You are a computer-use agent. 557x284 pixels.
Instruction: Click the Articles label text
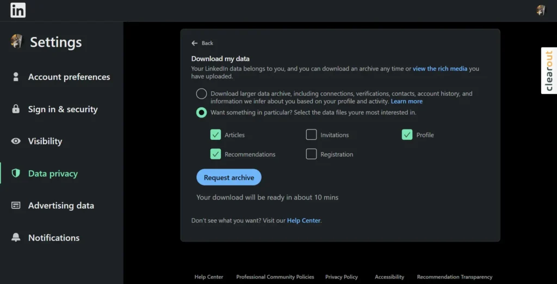point(234,135)
